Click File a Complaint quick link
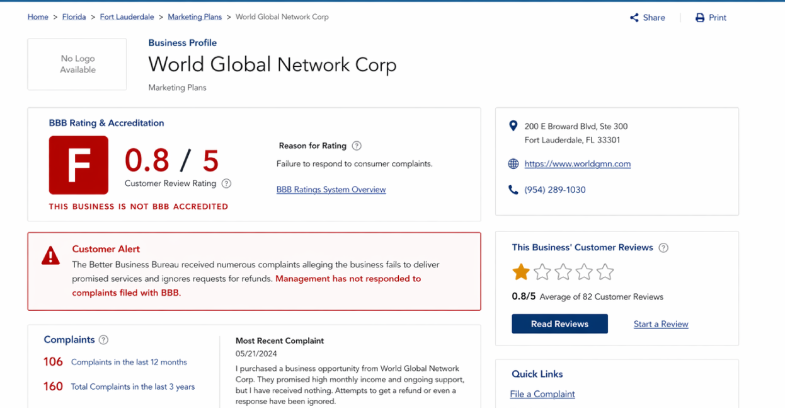Screen dimensions: 785x408 pyautogui.click(x=542, y=394)
